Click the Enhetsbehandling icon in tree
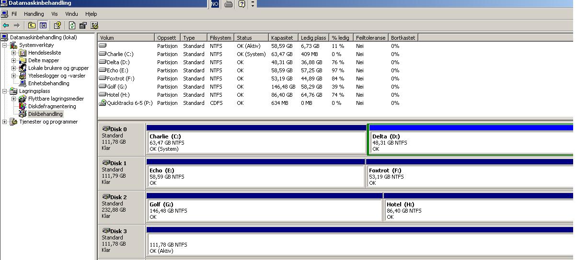576x260 pixels. pos(23,83)
